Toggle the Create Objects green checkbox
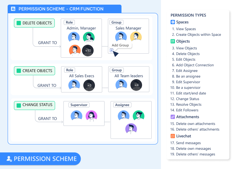Screen dimensions: 233x169 pos(19,71)
